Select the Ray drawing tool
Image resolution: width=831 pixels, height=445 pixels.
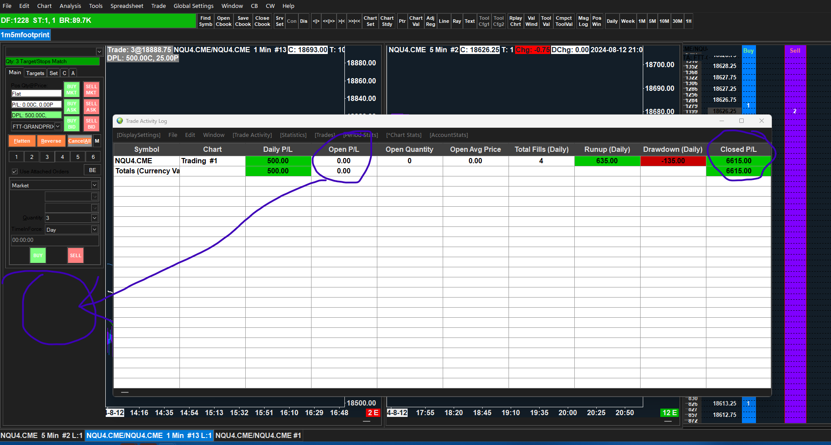click(457, 21)
